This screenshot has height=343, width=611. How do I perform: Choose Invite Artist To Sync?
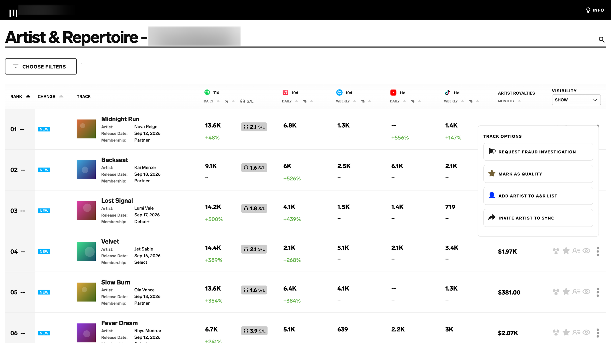click(538, 218)
